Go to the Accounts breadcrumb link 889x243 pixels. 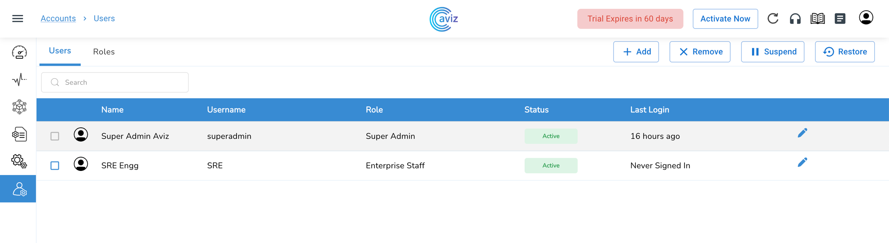58,19
